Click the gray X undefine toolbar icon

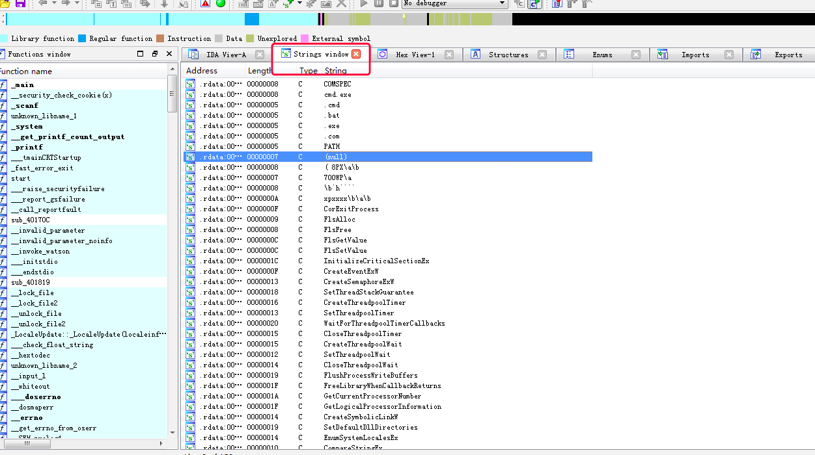pyautogui.click(x=341, y=4)
